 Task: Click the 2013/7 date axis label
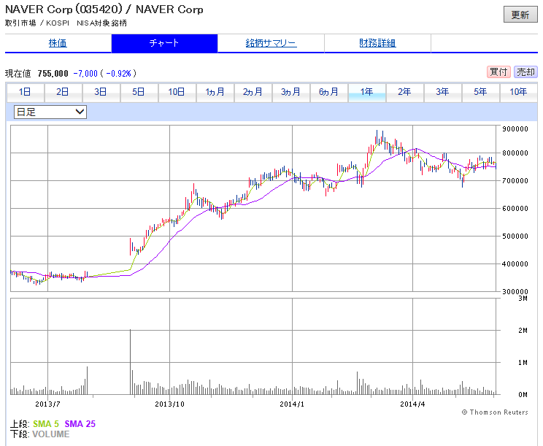click(x=47, y=404)
